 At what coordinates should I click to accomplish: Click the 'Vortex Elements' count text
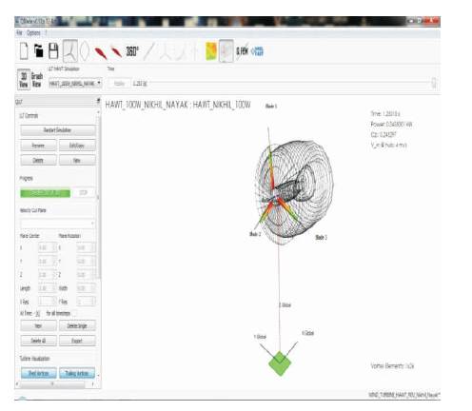pos(392,366)
